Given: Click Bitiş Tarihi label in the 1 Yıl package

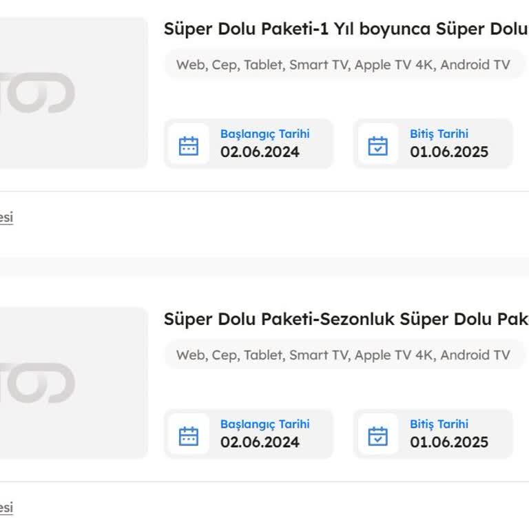Looking at the screenshot, I should point(439,134).
